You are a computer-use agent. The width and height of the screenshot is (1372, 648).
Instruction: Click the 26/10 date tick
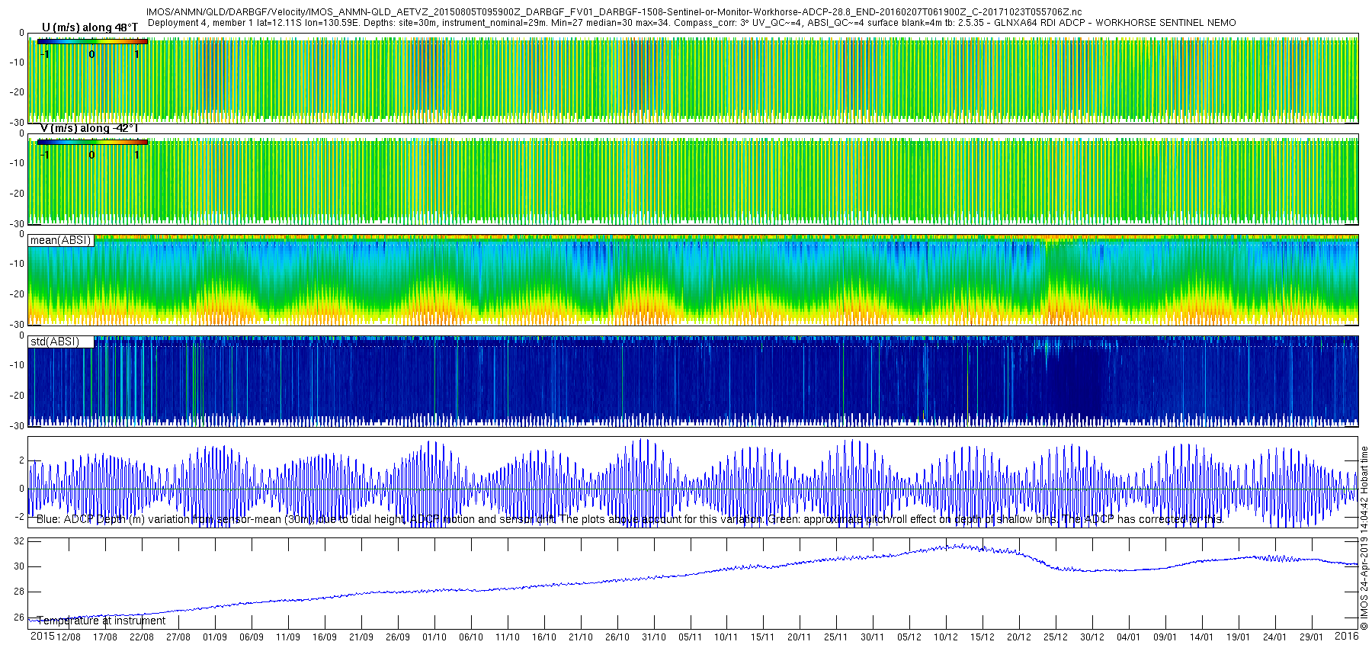click(x=617, y=637)
